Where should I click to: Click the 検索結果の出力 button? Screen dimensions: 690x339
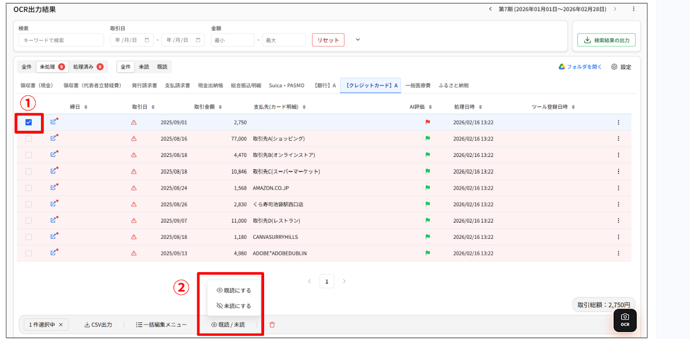606,40
